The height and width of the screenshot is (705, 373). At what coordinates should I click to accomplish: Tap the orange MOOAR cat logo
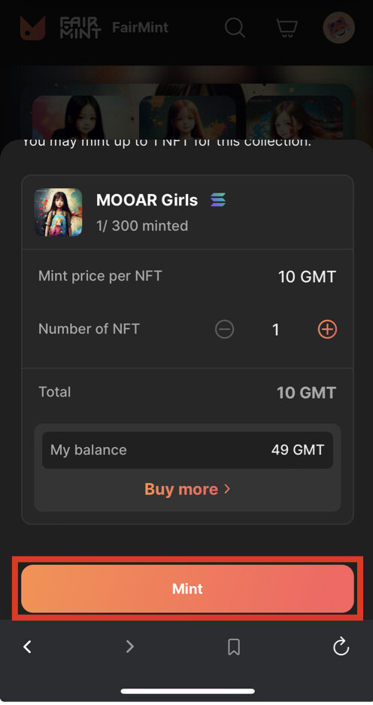pyautogui.click(x=32, y=28)
